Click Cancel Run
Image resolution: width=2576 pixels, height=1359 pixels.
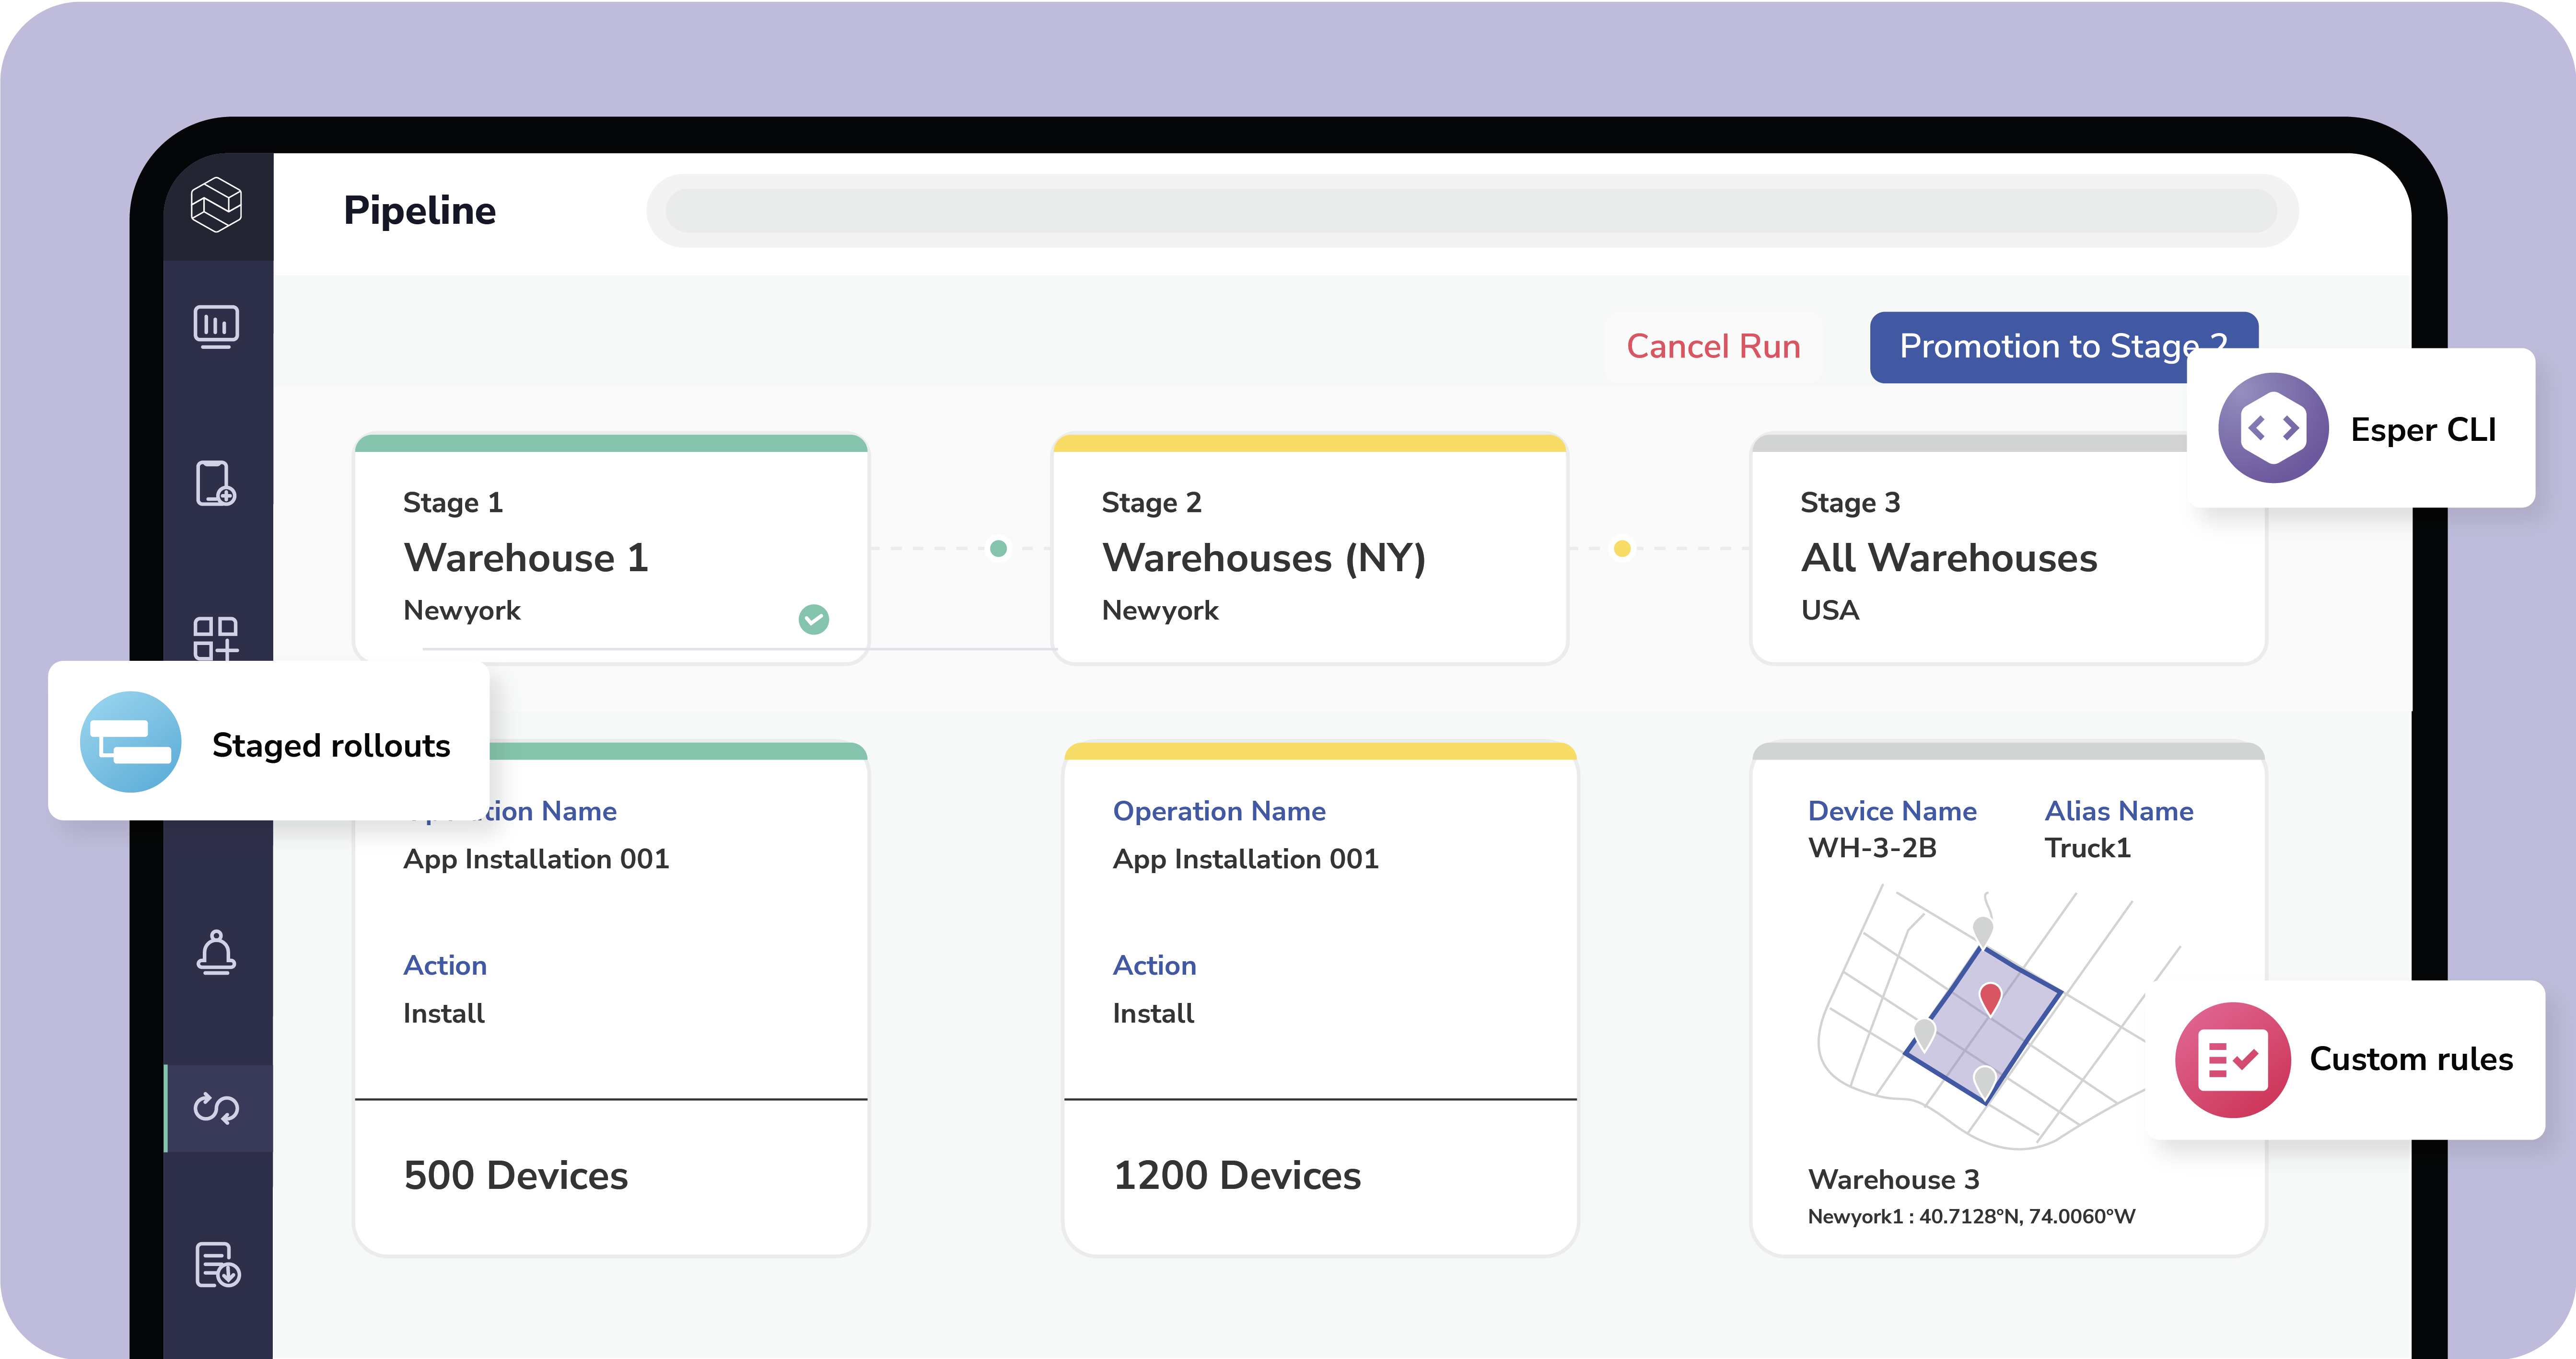click(1713, 347)
